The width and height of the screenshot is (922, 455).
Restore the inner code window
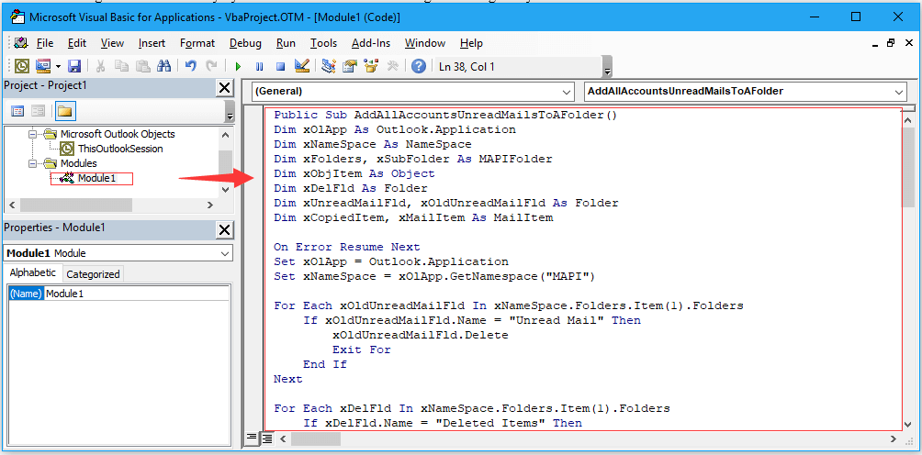coord(890,43)
